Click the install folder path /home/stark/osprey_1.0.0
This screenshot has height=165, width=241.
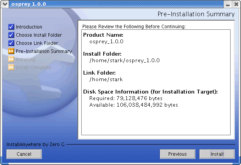pyautogui.click(x=124, y=60)
